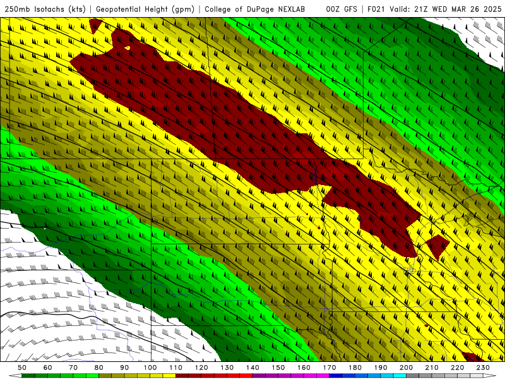Pick the bright yellow swatch just left of 110
This screenshot has height=379, width=505.
169,376
